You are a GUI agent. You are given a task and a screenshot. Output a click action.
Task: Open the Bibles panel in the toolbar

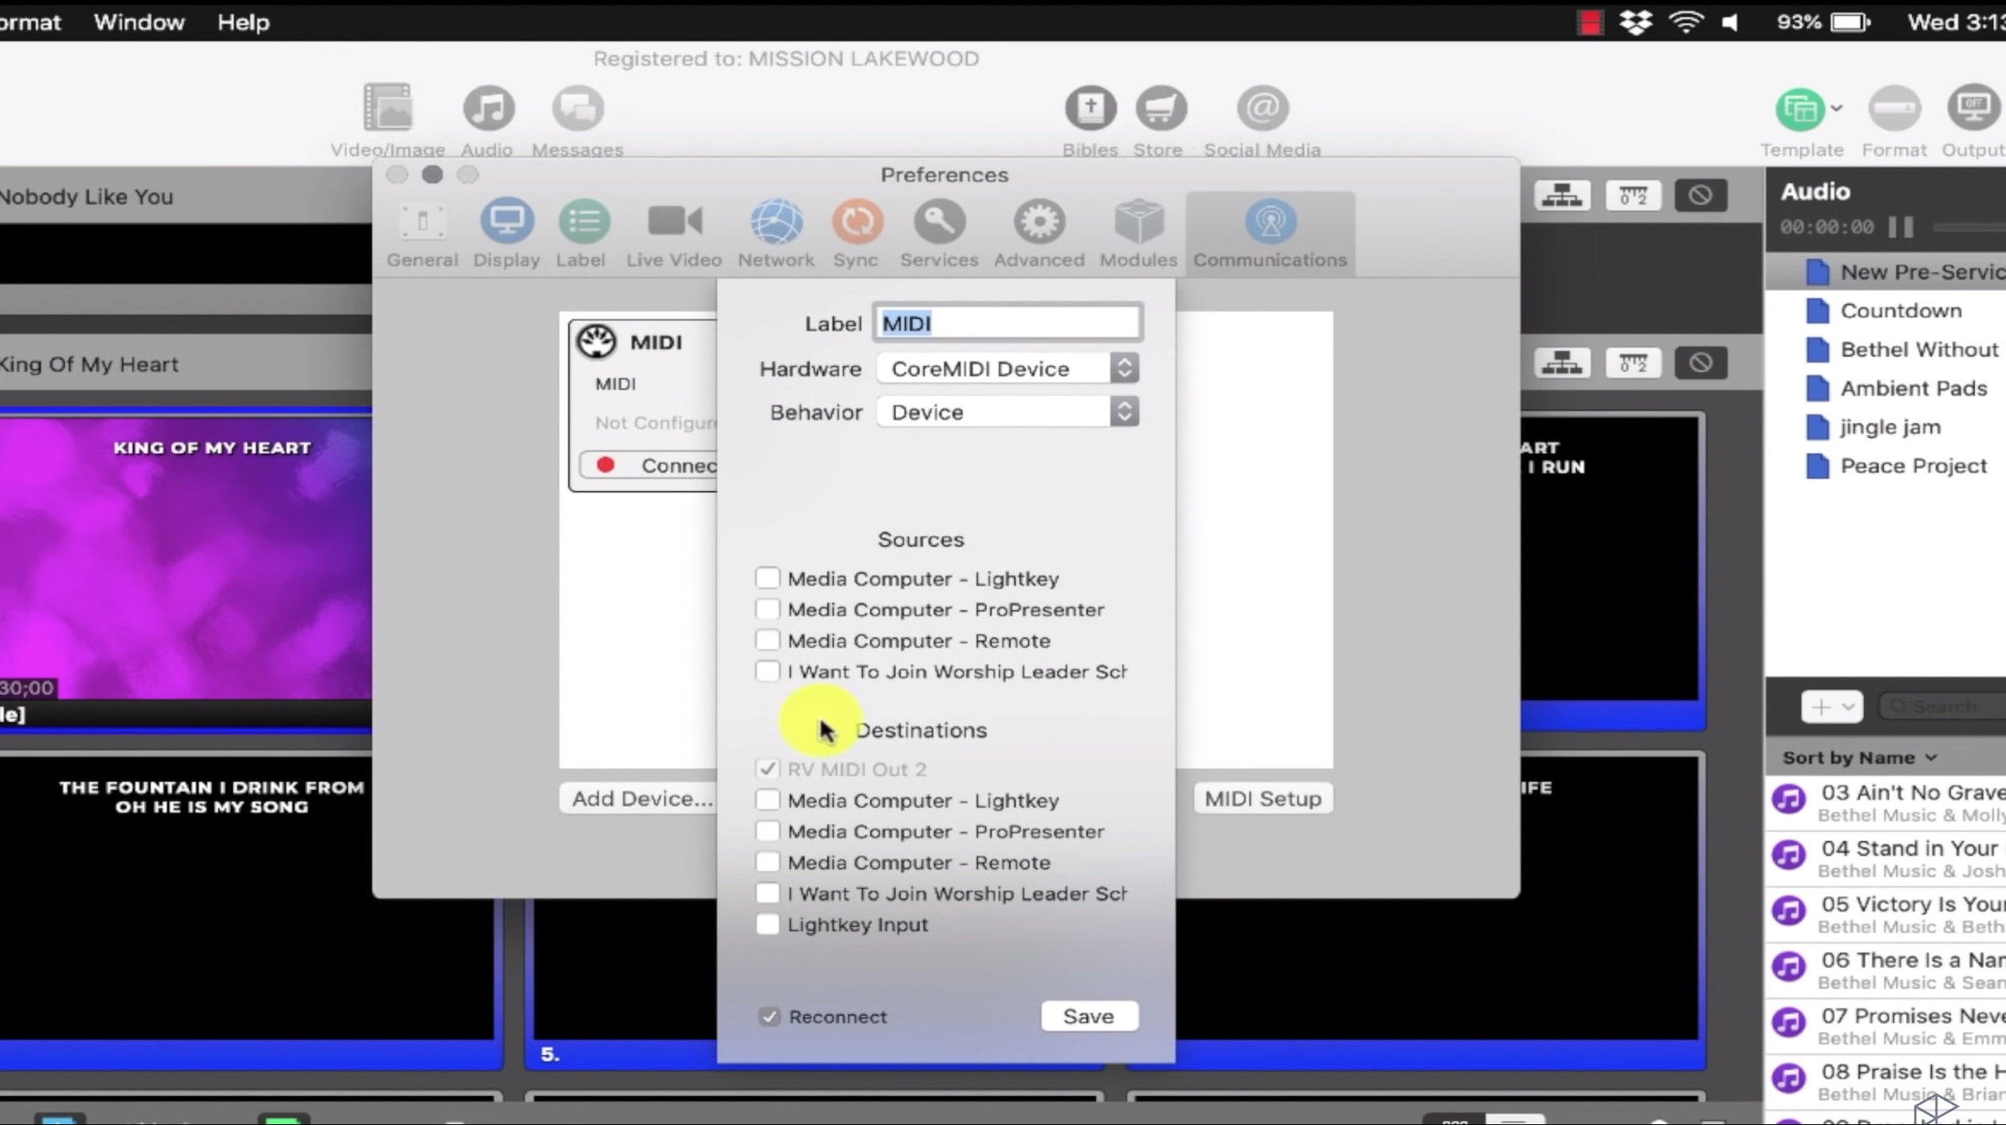coord(1090,119)
